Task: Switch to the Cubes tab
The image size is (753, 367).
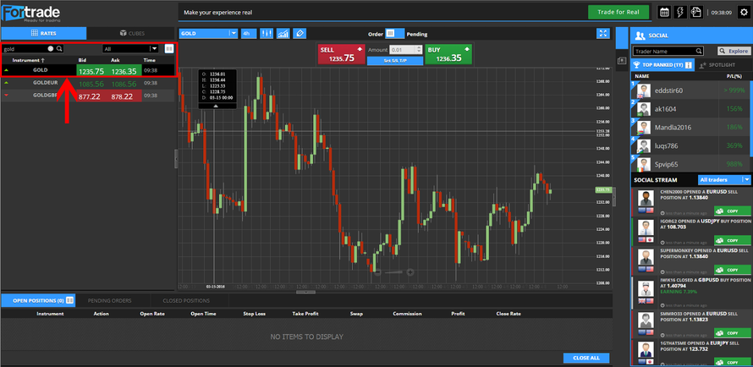Action: coord(131,33)
